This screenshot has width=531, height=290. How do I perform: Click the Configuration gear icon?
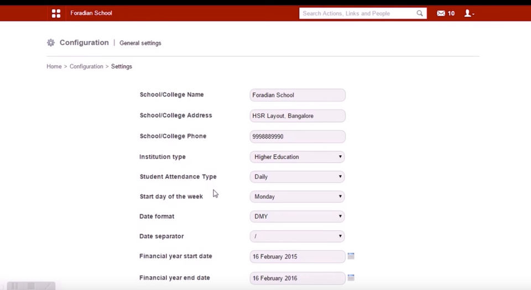pos(51,43)
